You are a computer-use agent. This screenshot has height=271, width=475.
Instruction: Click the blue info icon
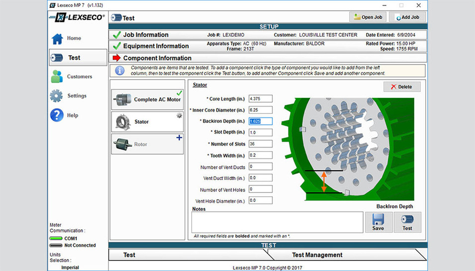click(120, 71)
